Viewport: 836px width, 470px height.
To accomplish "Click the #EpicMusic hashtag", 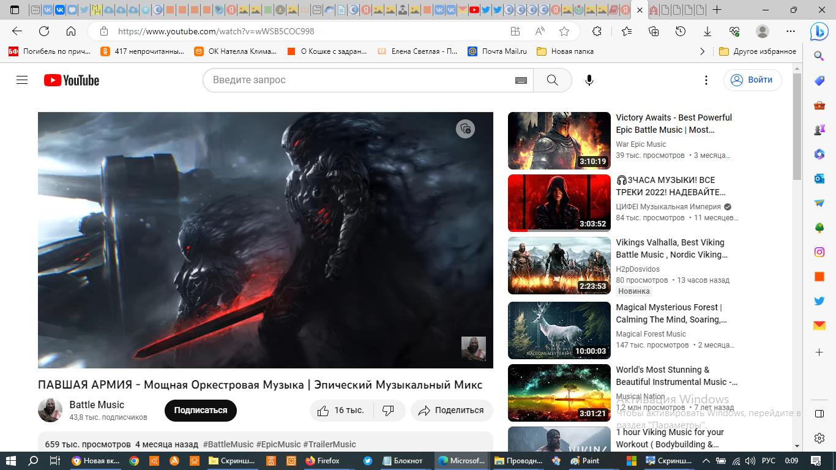I will (278, 444).
